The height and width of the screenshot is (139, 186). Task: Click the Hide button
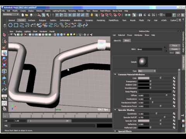pos(178,53)
